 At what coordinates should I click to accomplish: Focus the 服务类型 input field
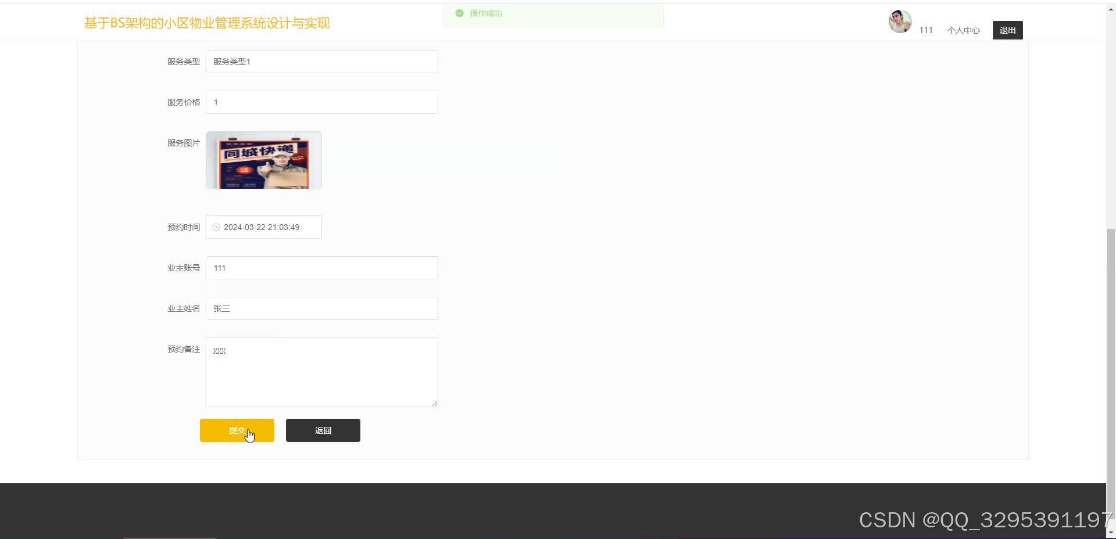click(x=321, y=62)
